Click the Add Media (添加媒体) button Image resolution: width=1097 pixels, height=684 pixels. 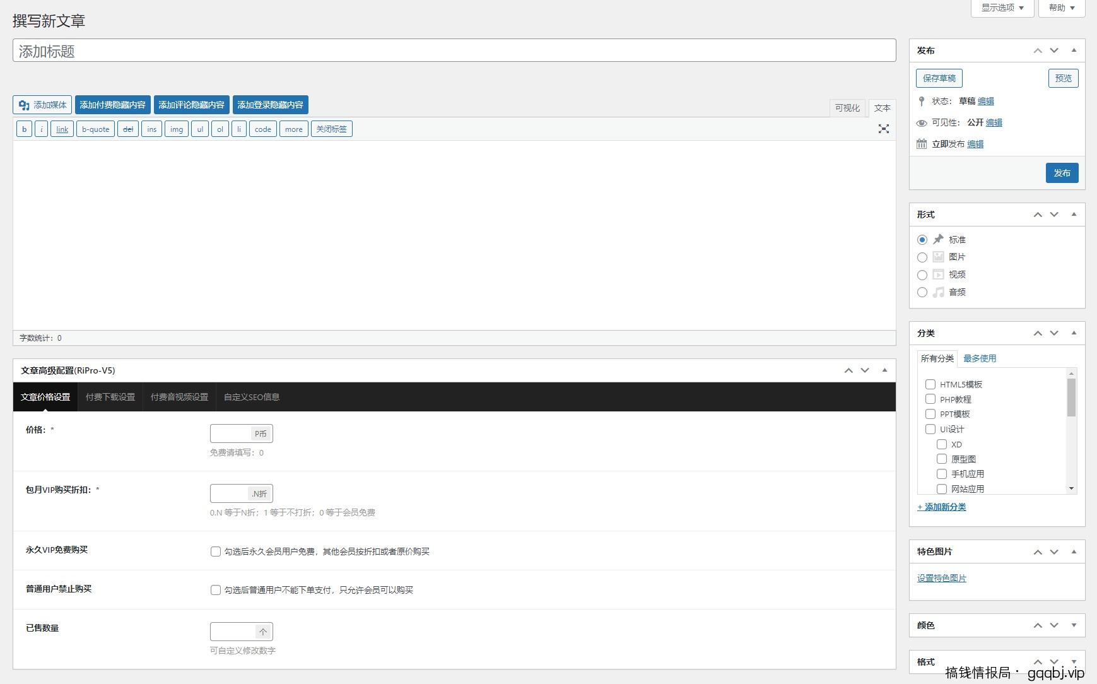click(42, 105)
